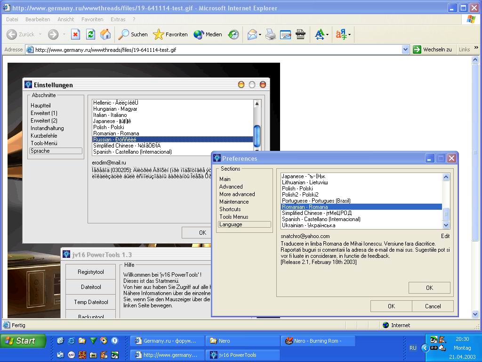Click the Print icon in the toolbar
The height and width of the screenshot is (362, 482).
click(270, 34)
